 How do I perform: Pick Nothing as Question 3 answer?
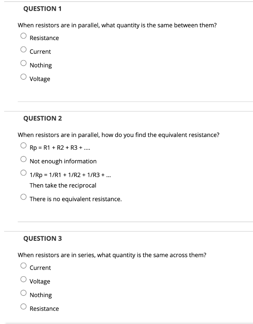pos(23,293)
